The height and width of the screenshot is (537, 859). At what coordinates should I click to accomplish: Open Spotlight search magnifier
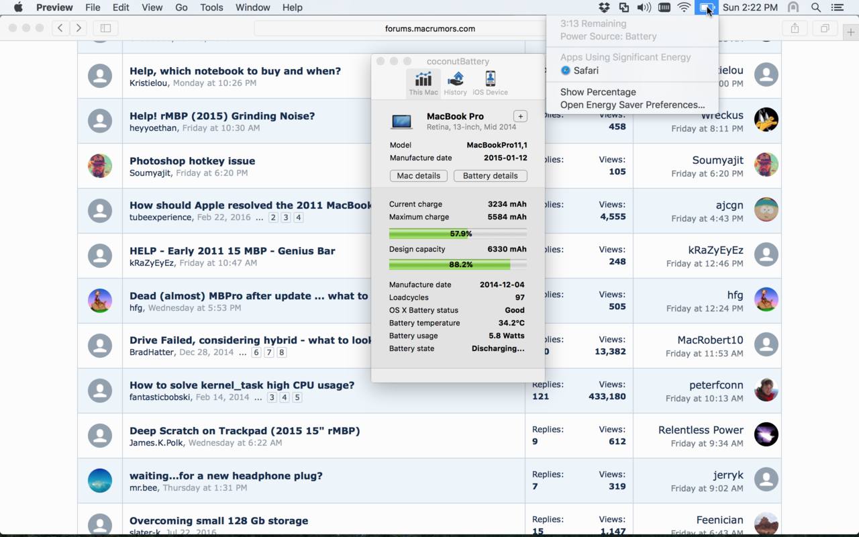coord(816,7)
